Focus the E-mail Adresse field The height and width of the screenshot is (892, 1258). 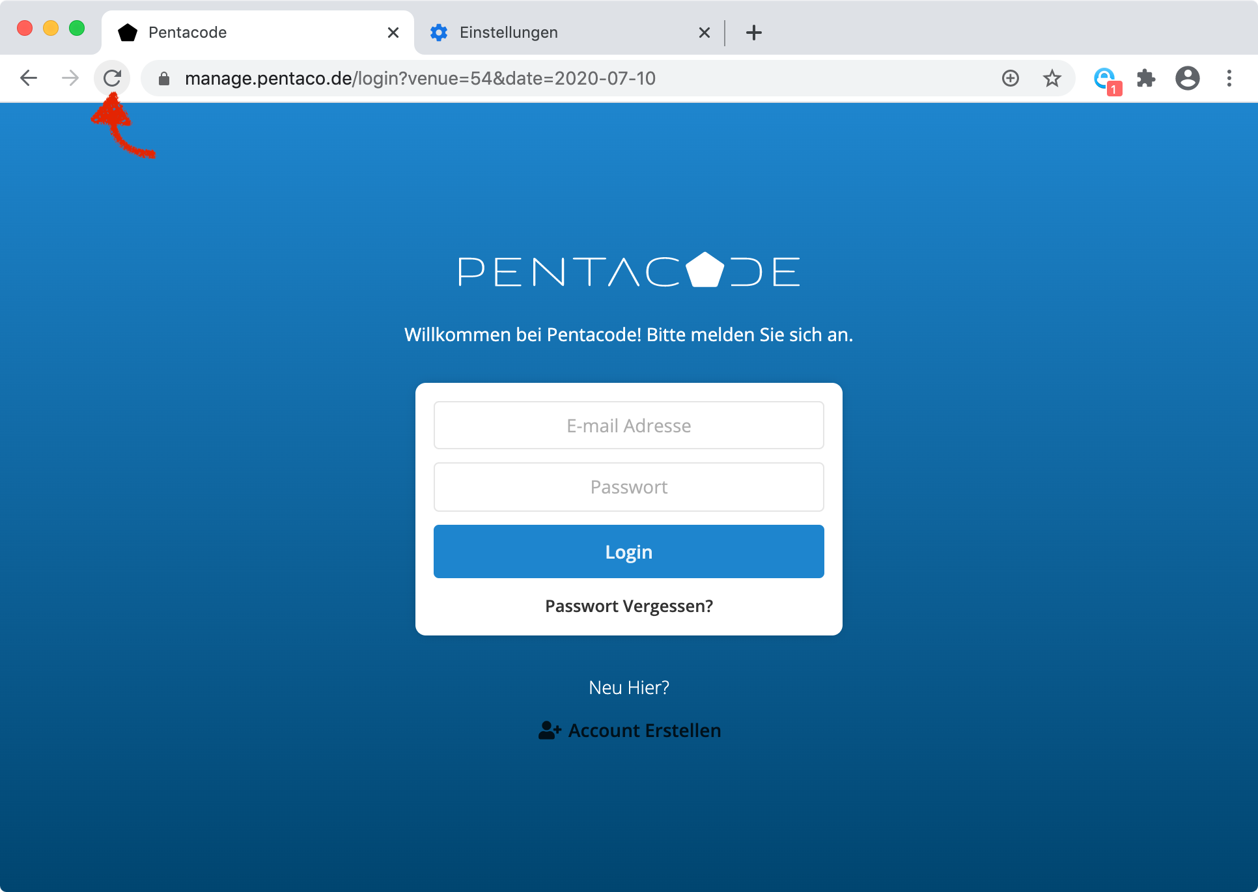[629, 425]
